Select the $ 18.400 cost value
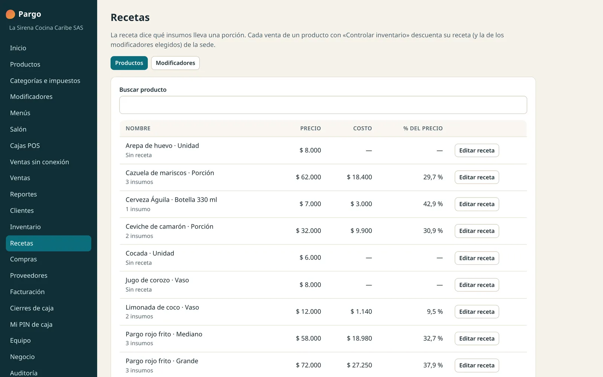The width and height of the screenshot is (603, 377). pos(359,177)
